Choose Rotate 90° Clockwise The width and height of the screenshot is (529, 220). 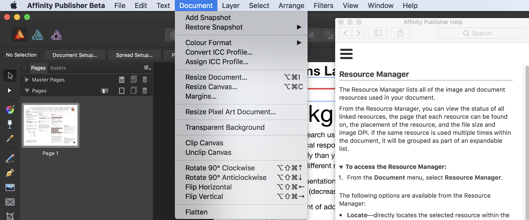click(x=241, y=168)
